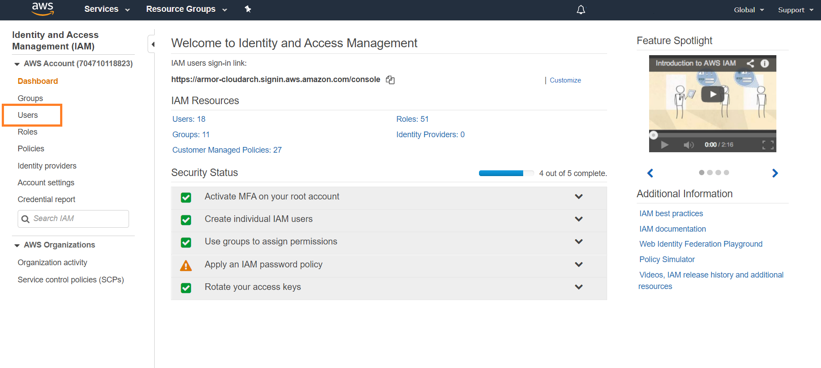821x368 pixels.
Task: Collapse the AWS Organizations section
Action: 17,245
